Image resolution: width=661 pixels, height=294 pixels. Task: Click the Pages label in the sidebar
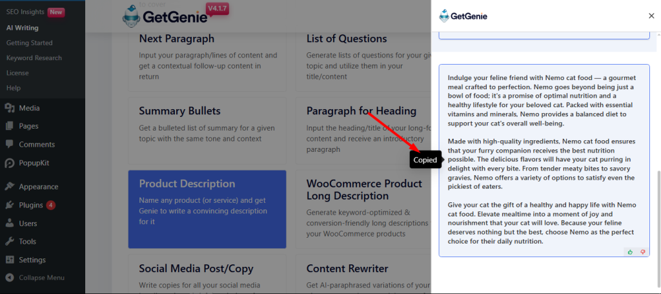click(28, 126)
